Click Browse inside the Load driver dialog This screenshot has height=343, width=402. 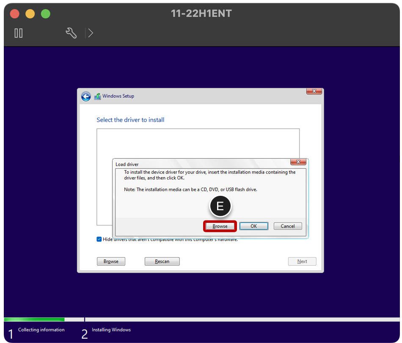coord(220,226)
